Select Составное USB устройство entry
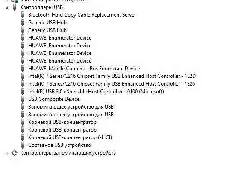 click(59, 145)
